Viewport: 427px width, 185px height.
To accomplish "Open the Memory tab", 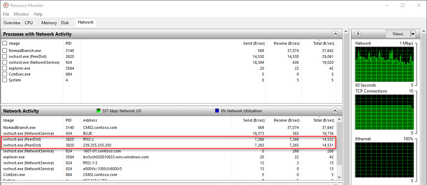I will (49, 23).
